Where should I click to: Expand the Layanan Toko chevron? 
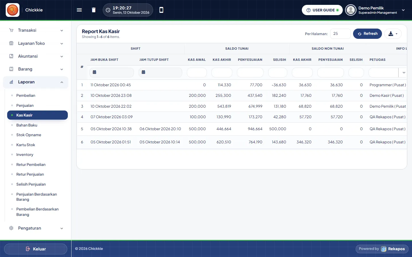pyautogui.click(x=62, y=44)
